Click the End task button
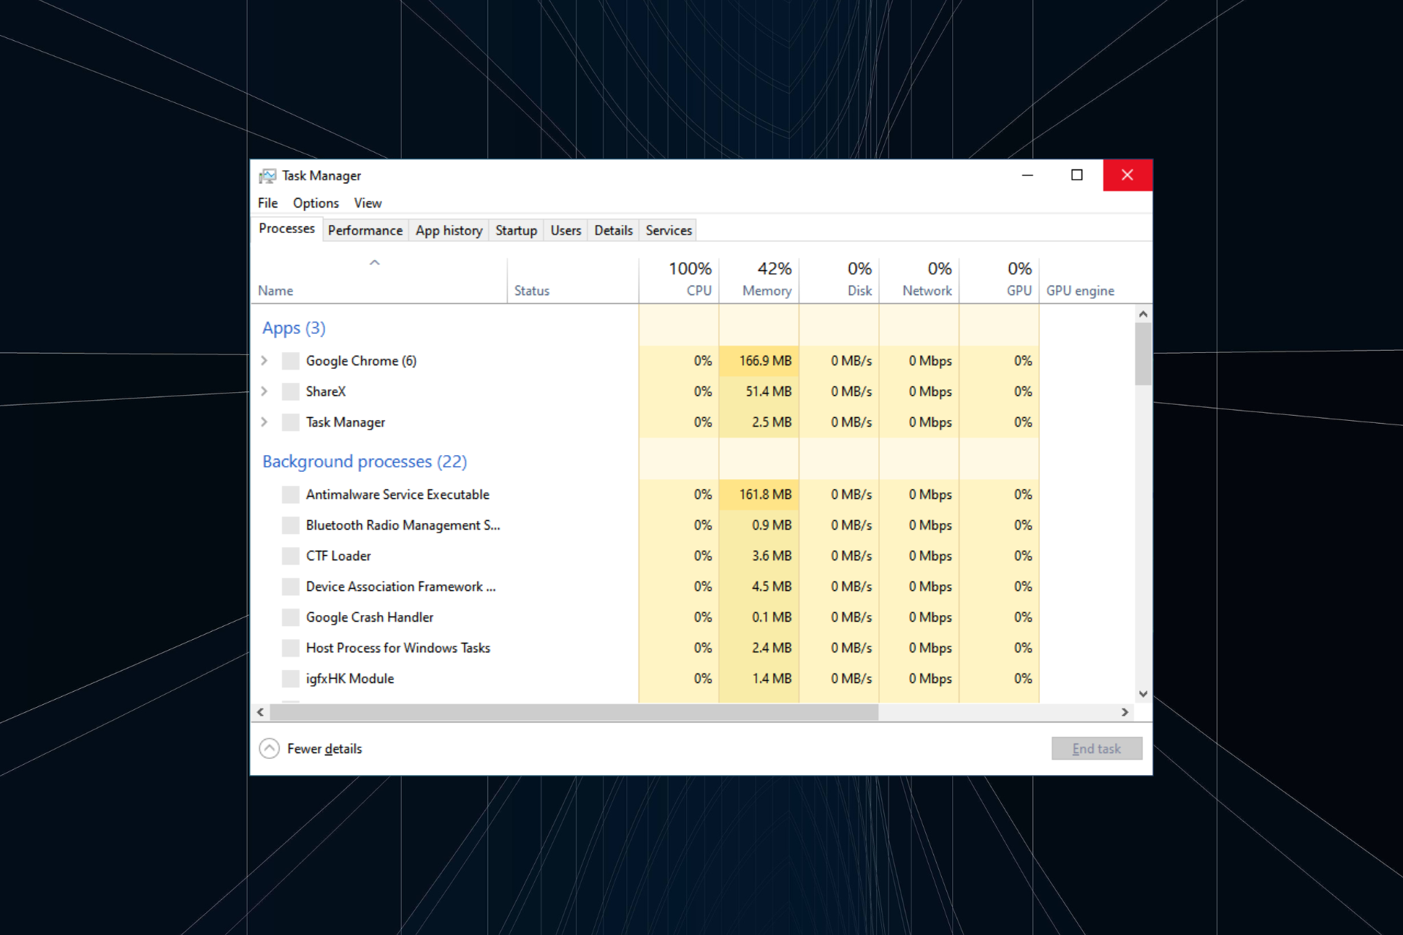Image resolution: width=1403 pixels, height=935 pixels. point(1096,748)
